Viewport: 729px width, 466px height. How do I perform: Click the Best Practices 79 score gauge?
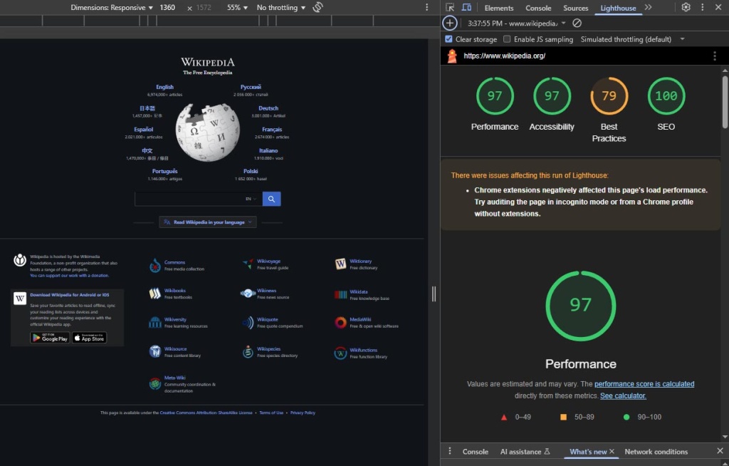pyautogui.click(x=609, y=96)
